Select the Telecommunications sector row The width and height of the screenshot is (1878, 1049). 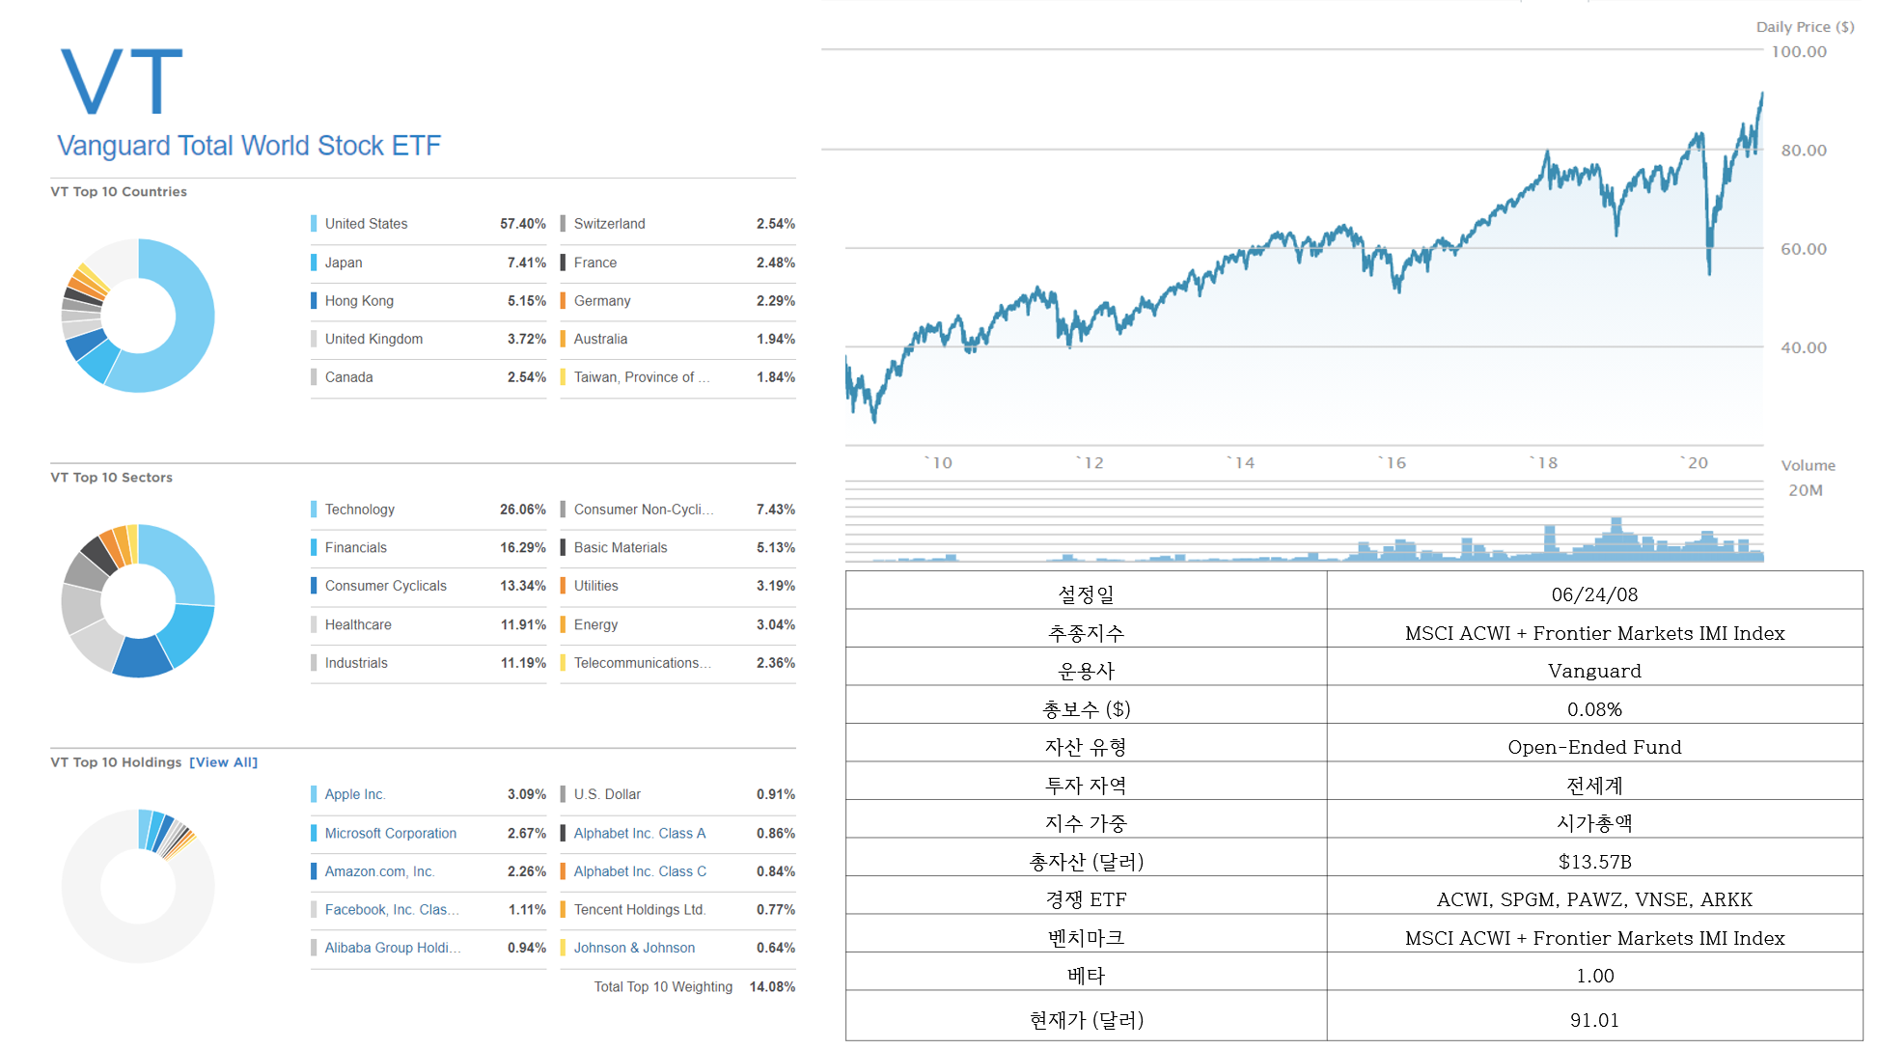677,663
